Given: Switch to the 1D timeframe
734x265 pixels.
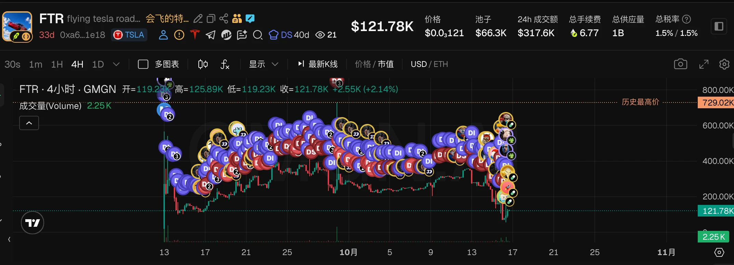Looking at the screenshot, I should coord(98,64).
